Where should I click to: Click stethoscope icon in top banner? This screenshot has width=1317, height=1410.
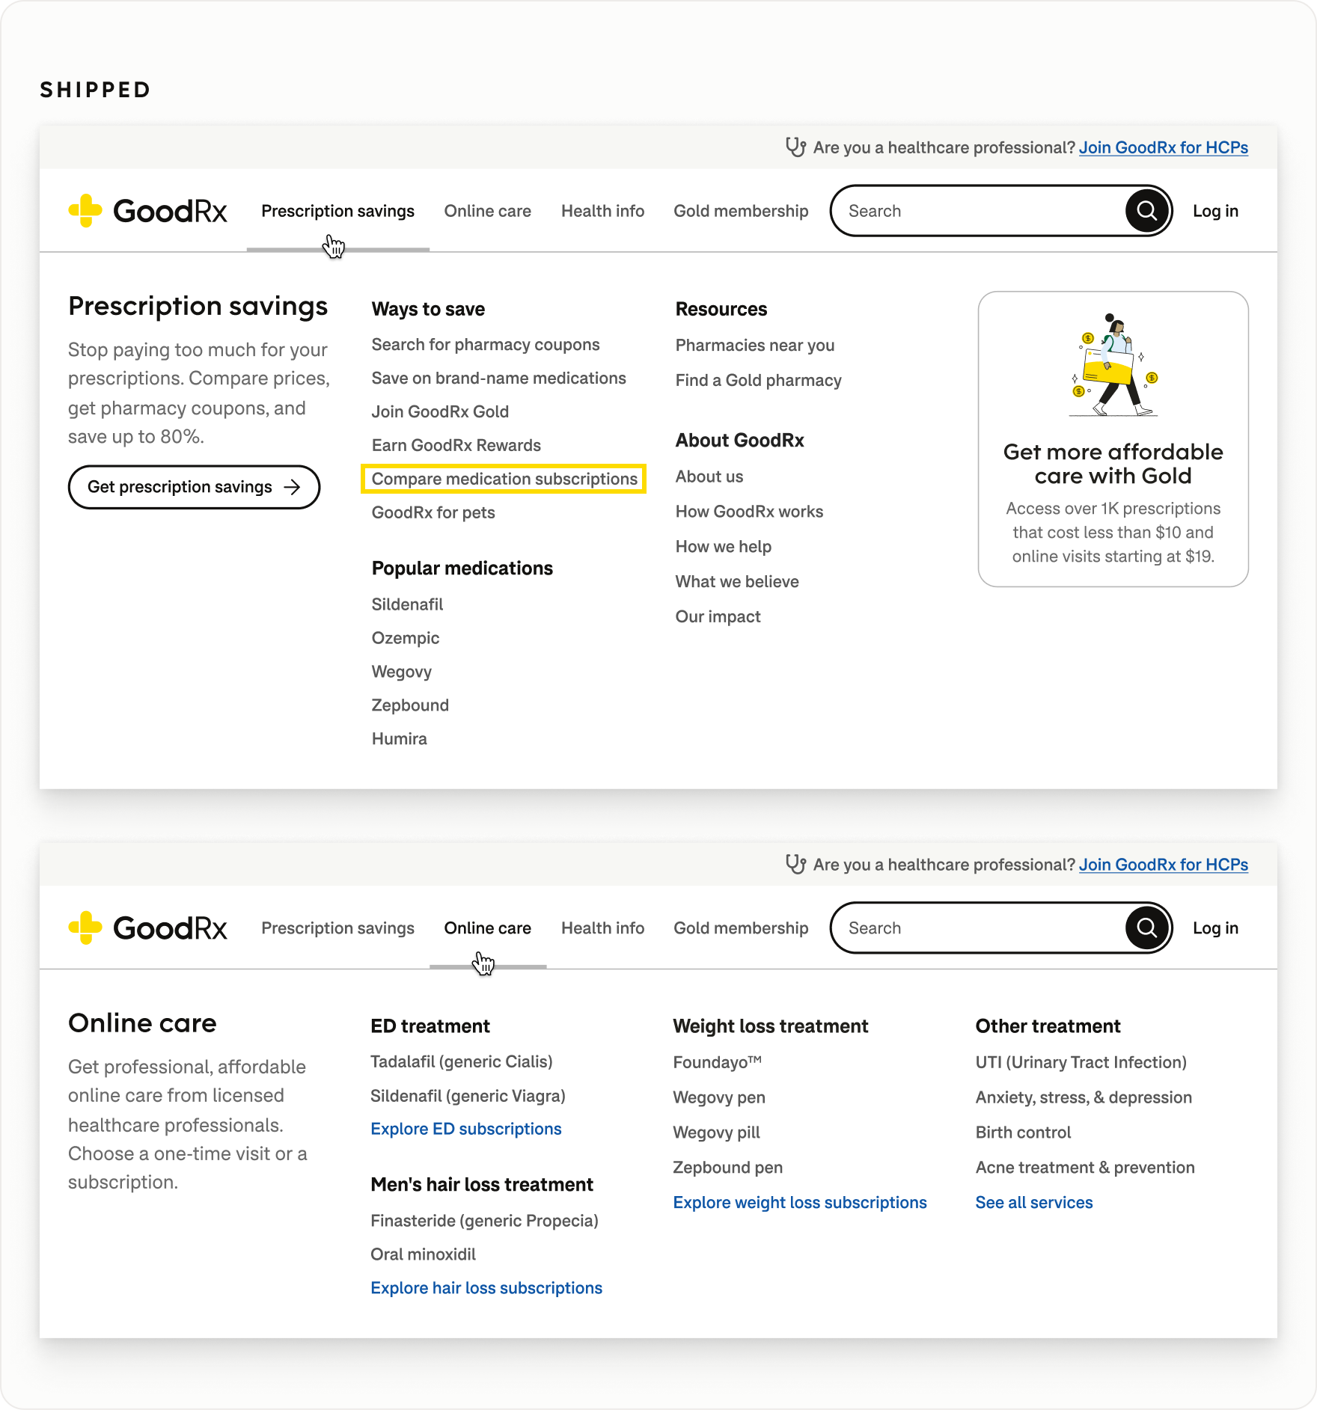click(x=795, y=147)
